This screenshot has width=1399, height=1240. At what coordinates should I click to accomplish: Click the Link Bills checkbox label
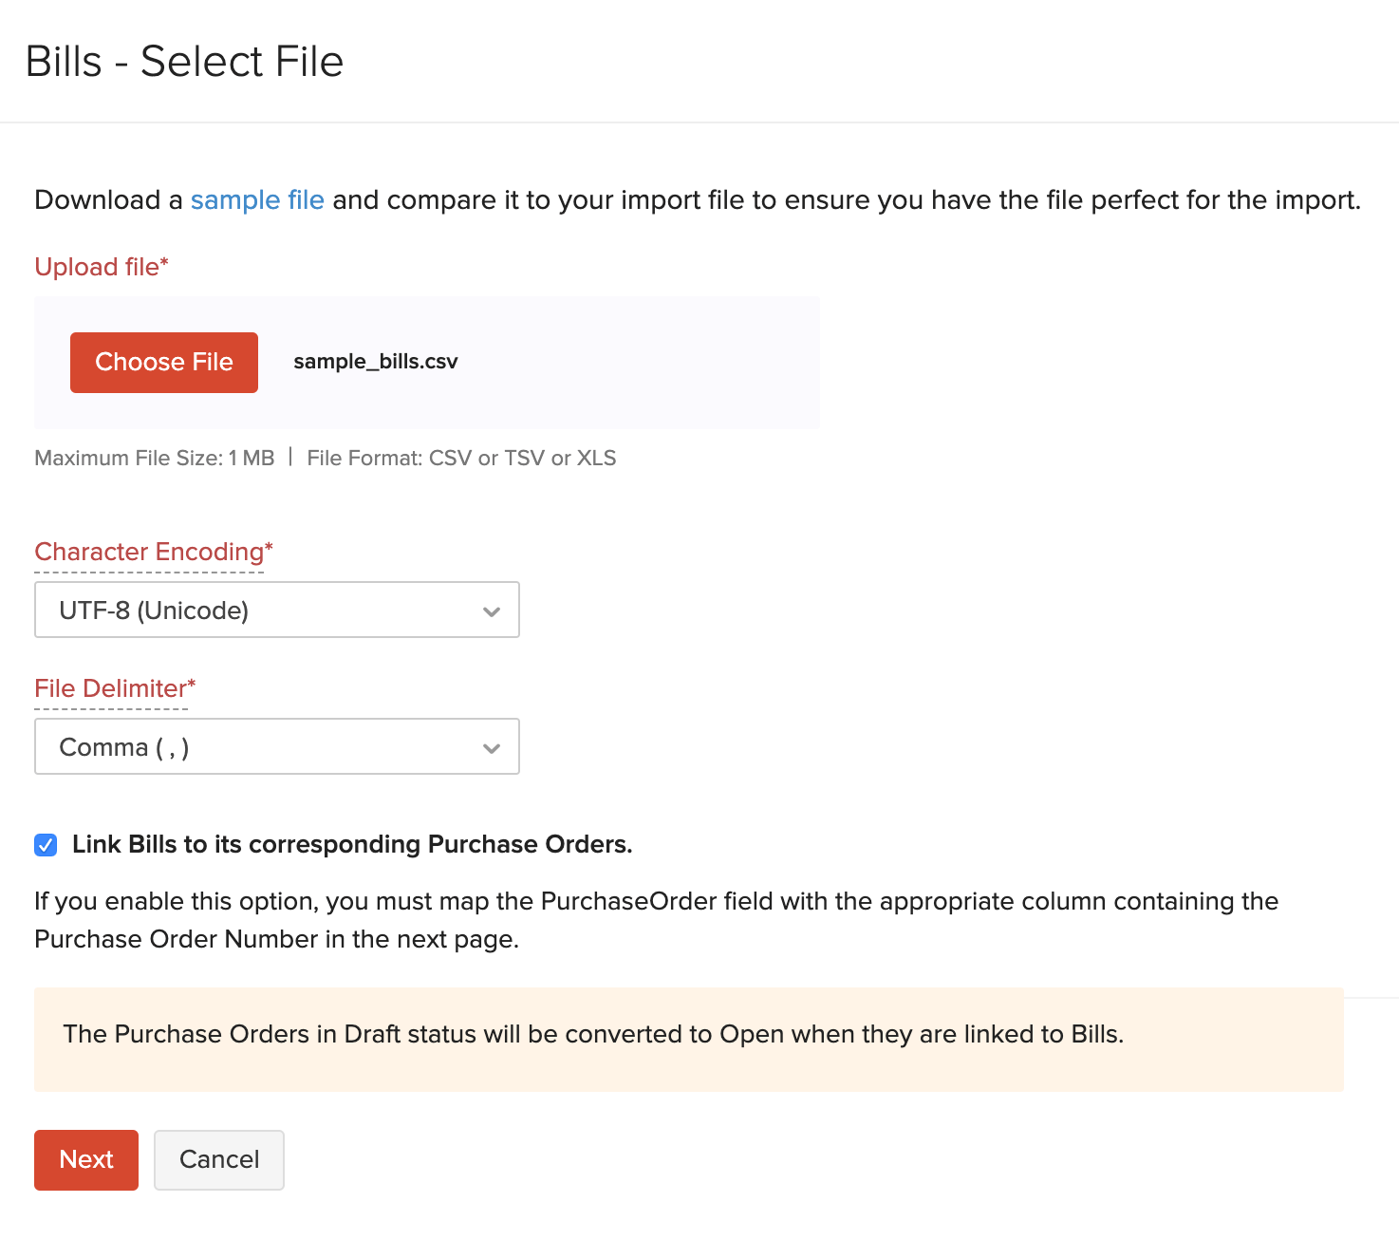pyautogui.click(x=351, y=844)
